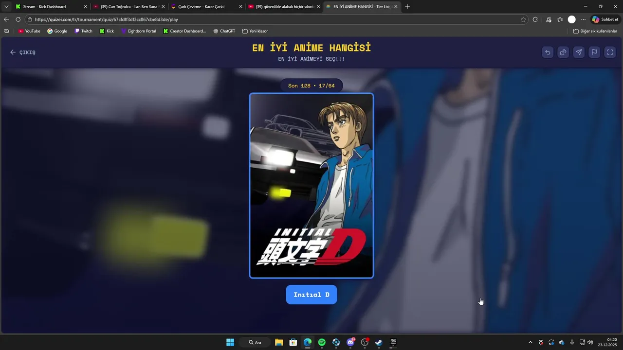Open Discord from the taskbar
The width and height of the screenshot is (623, 350).
point(350,342)
